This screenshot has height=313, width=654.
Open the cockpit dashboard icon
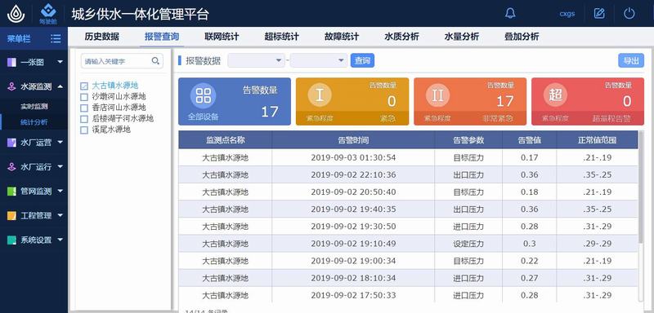[49, 13]
